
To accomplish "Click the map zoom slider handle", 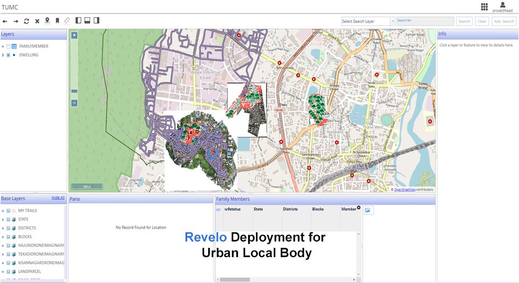I will (x=74, y=91).
